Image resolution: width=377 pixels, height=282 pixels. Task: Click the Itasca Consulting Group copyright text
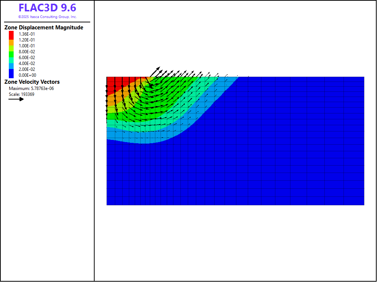click(x=47, y=17)
